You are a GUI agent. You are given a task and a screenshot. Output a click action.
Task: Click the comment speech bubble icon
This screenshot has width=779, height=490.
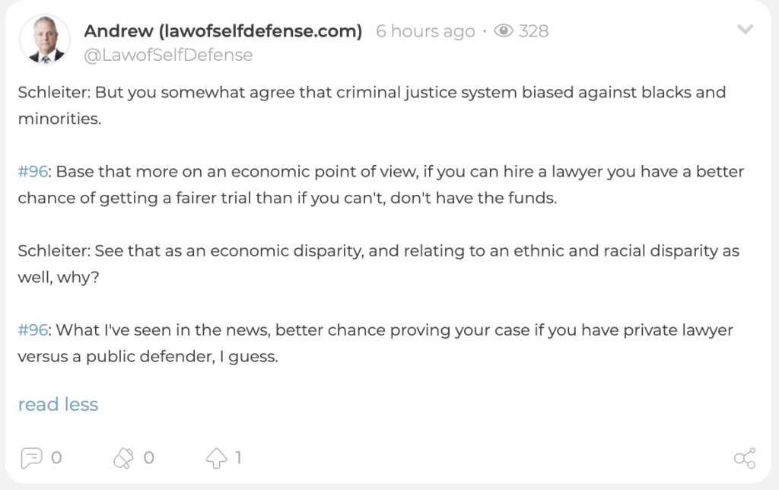click(31, 458)
